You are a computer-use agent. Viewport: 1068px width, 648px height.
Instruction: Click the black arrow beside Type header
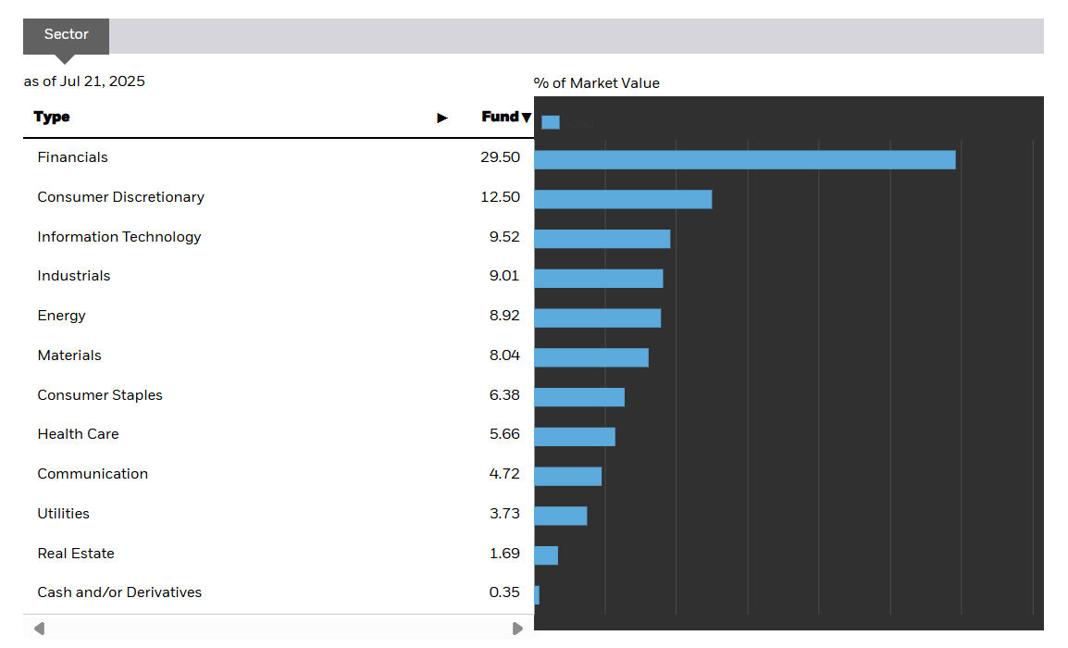click(442, 118)
